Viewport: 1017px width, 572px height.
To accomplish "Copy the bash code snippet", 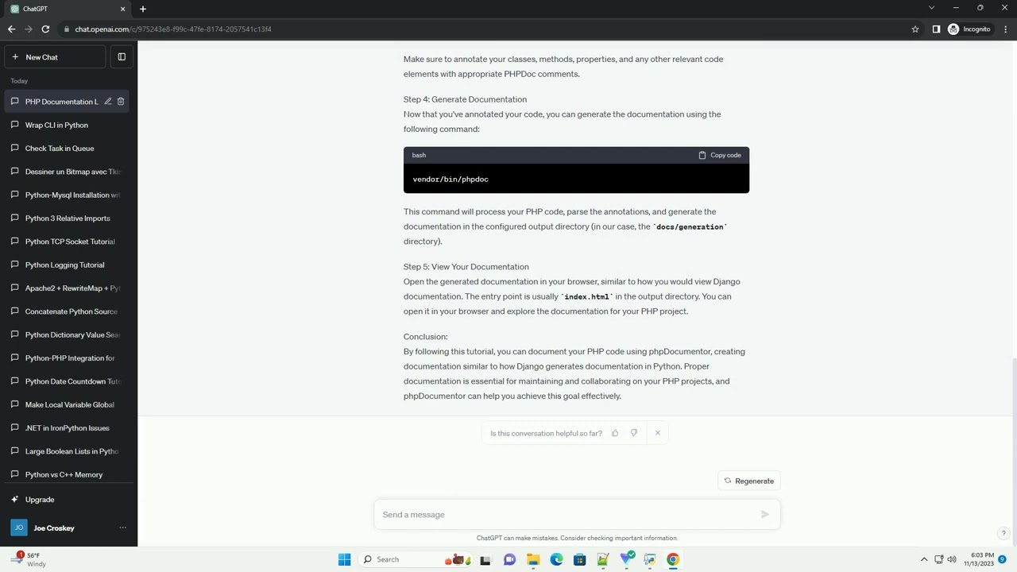I will tap(720, 155).
